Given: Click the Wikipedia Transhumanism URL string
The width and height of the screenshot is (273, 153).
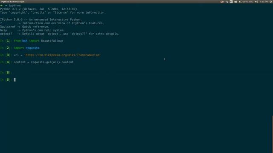Looking at the screenshot, I should tap(63, 55).
